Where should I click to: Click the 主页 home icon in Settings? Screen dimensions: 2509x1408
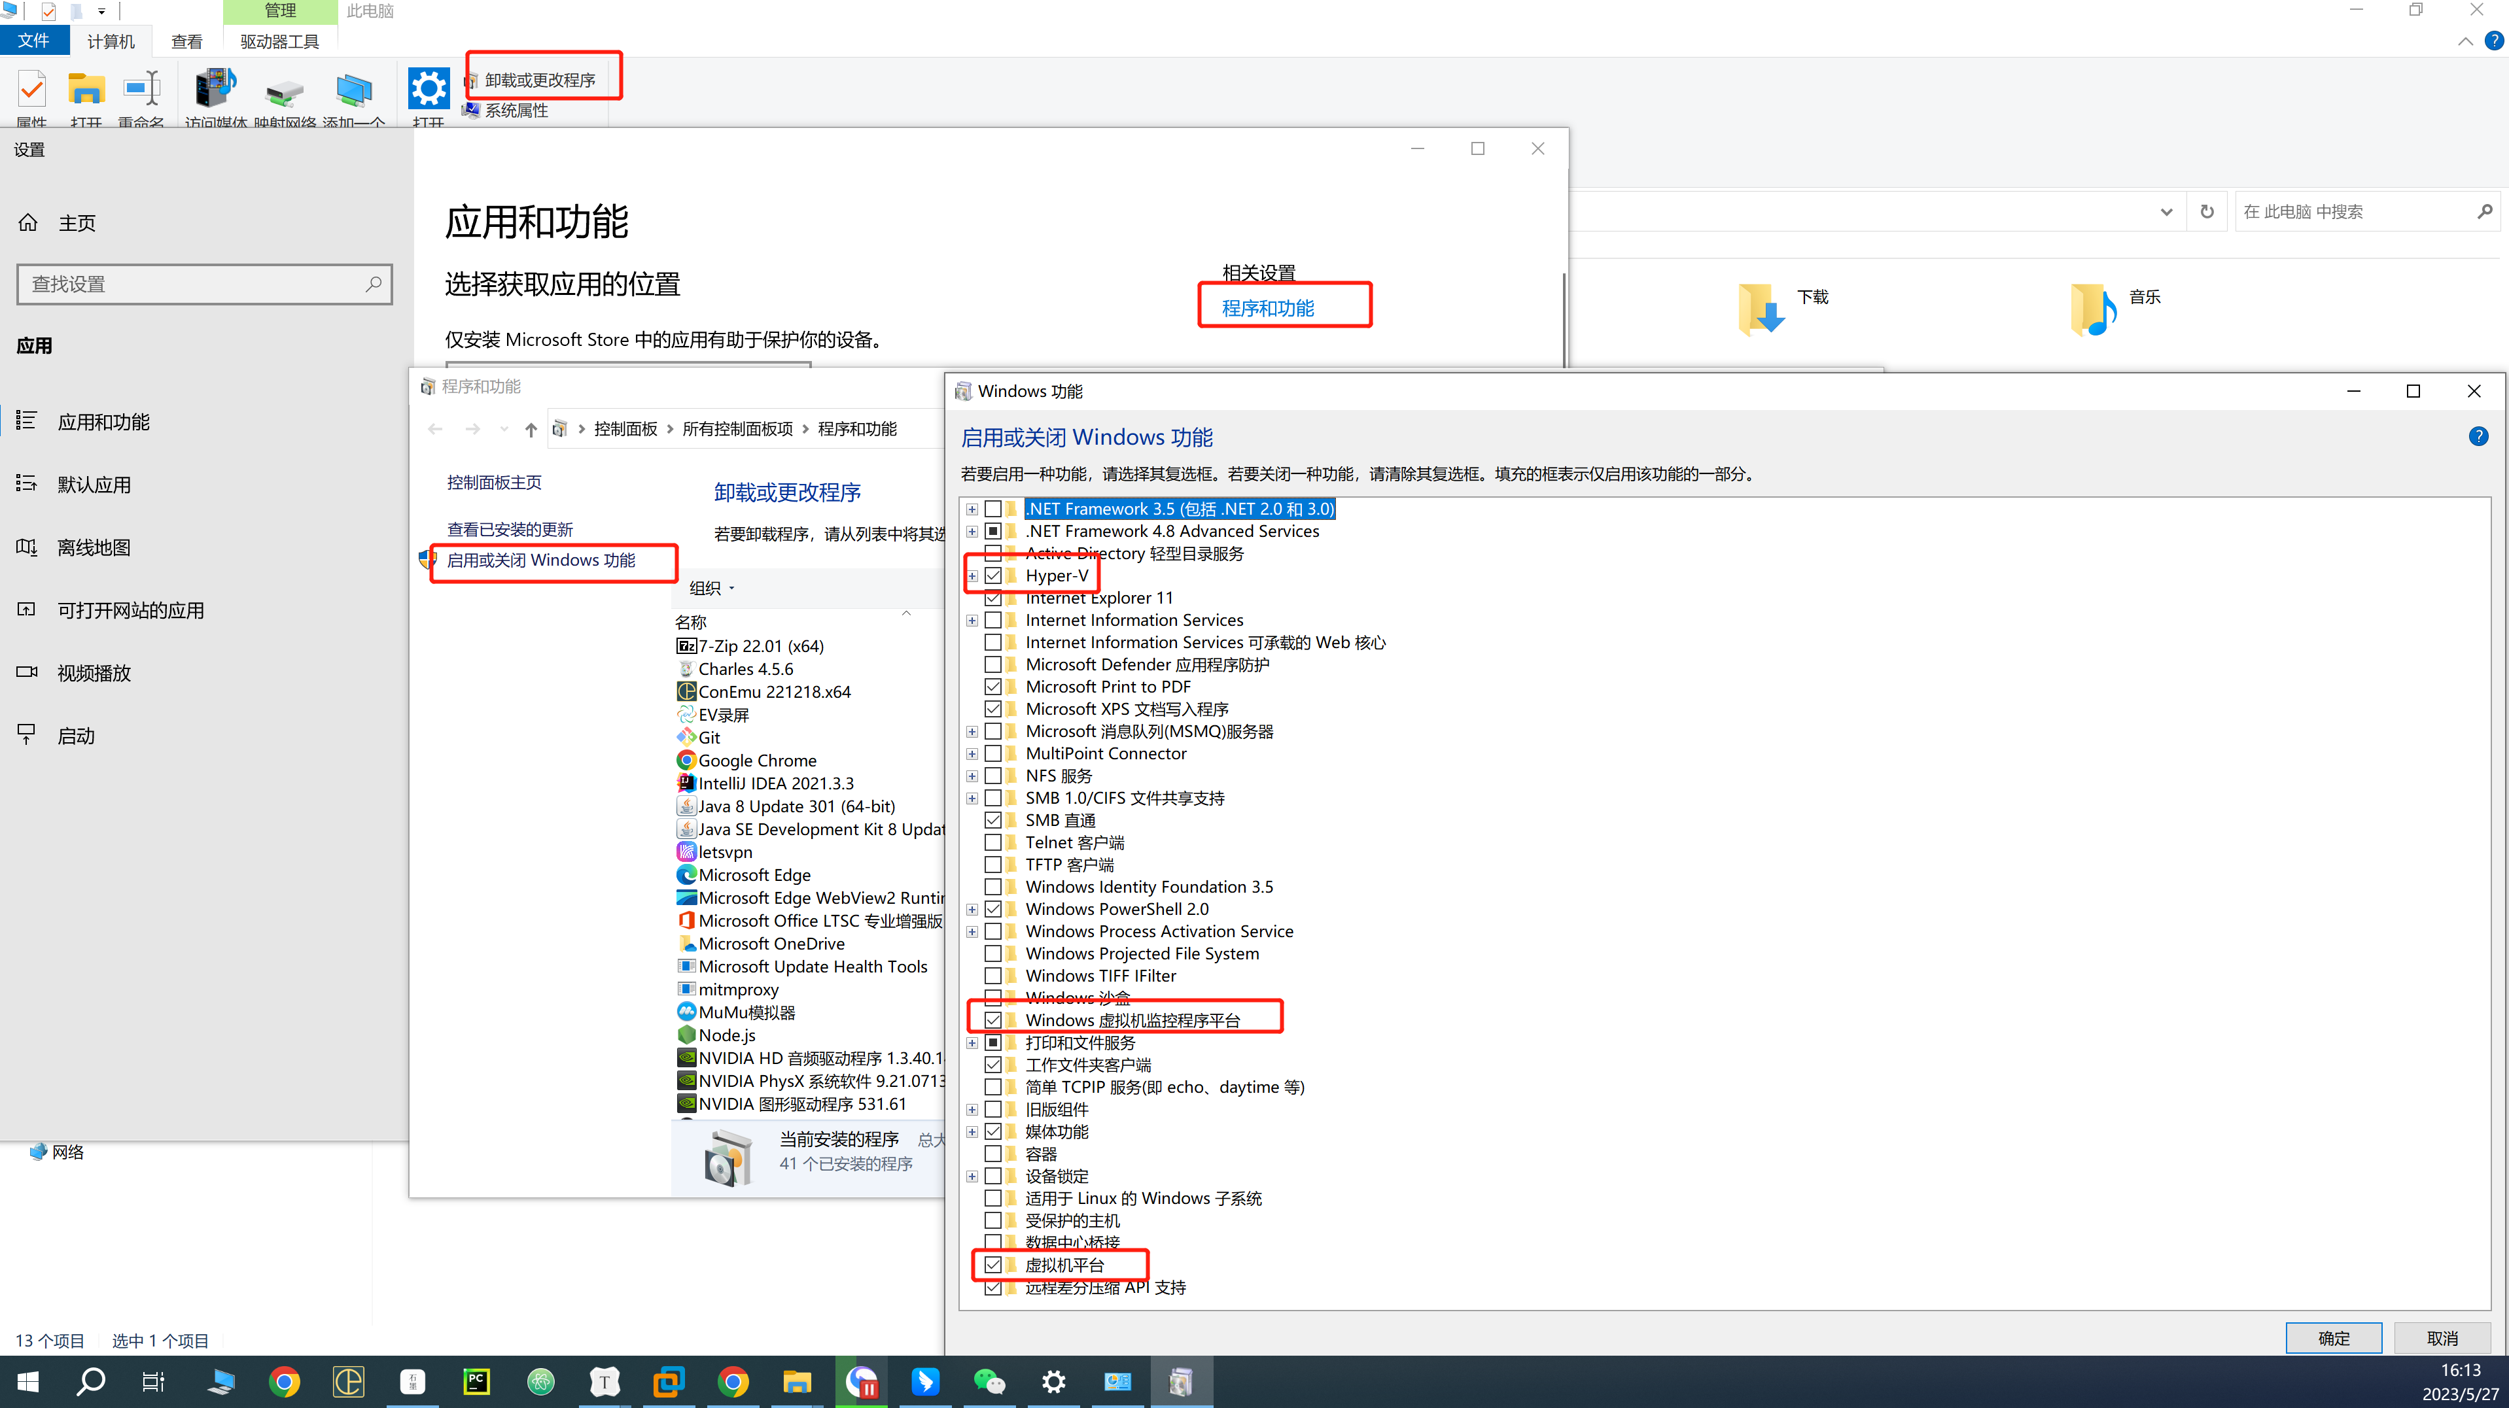point(28,223)
